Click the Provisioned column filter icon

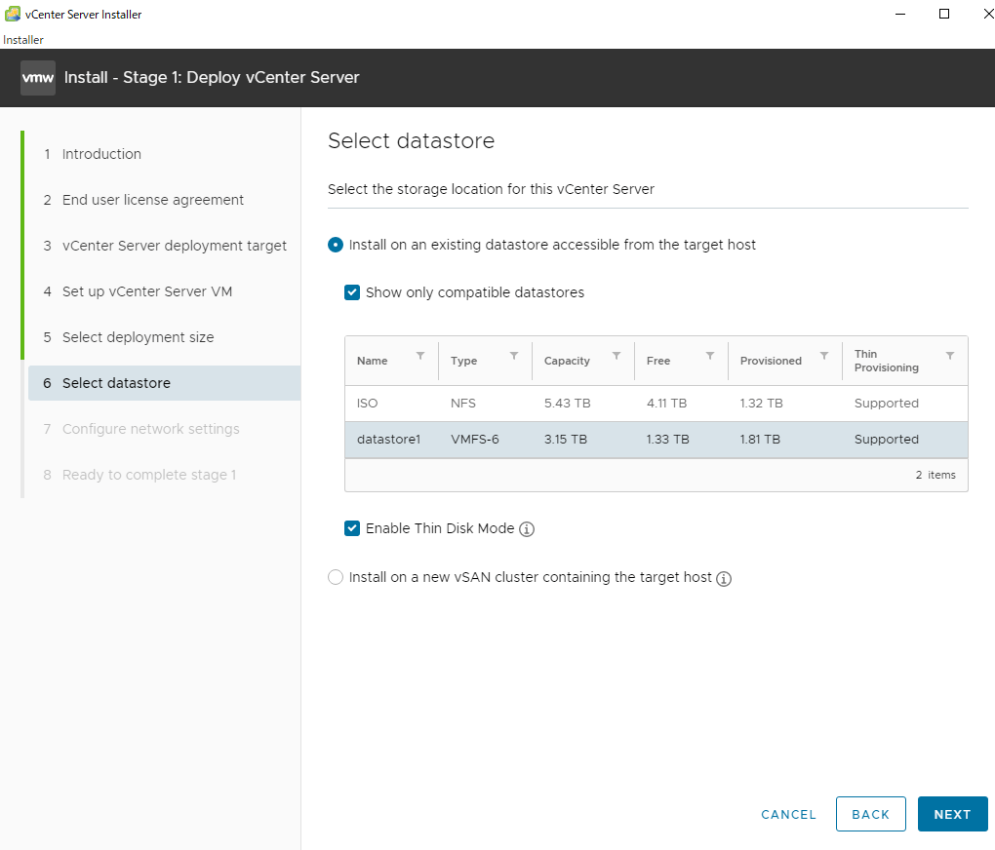pyautogui.click(x=824, y=356)
